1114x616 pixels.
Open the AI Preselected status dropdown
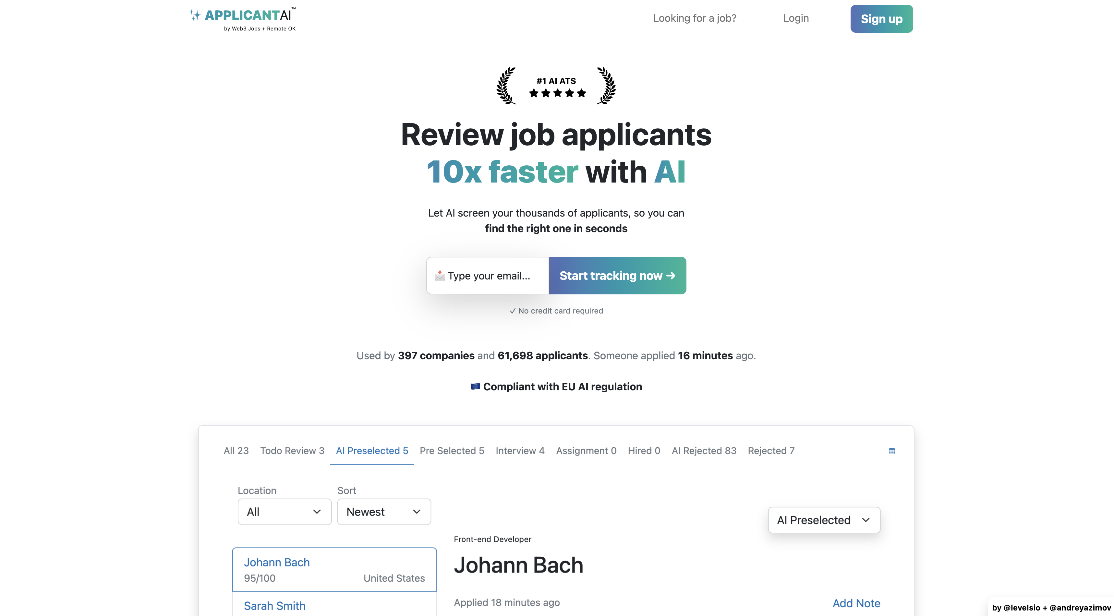(x=824, y=520)
